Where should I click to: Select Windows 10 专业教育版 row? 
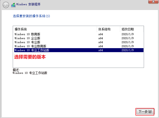coord(79,46)
